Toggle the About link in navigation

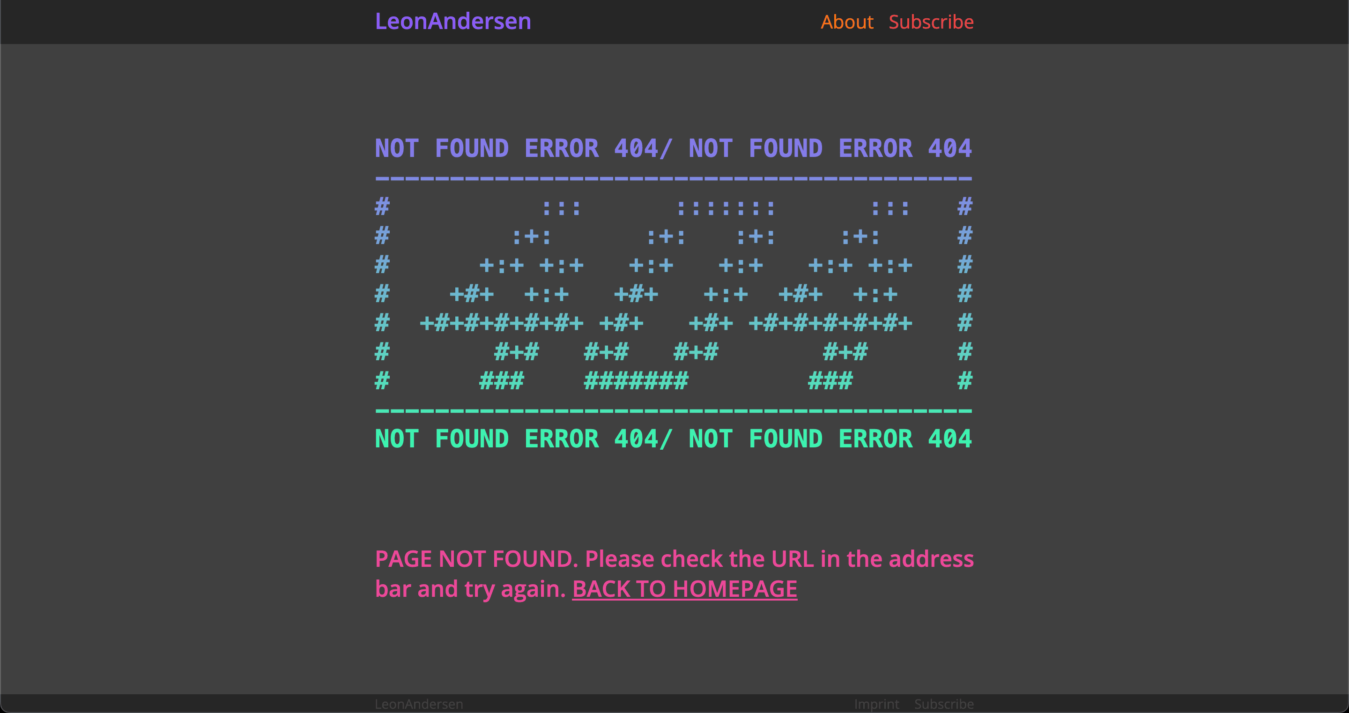pos(848,22)
